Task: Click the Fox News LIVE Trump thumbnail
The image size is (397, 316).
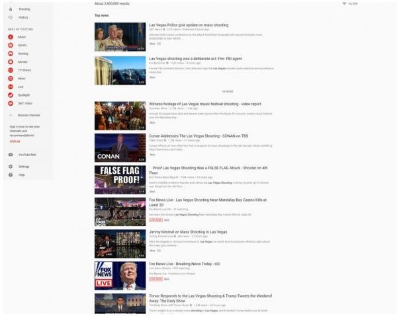Action: point(120,276)
